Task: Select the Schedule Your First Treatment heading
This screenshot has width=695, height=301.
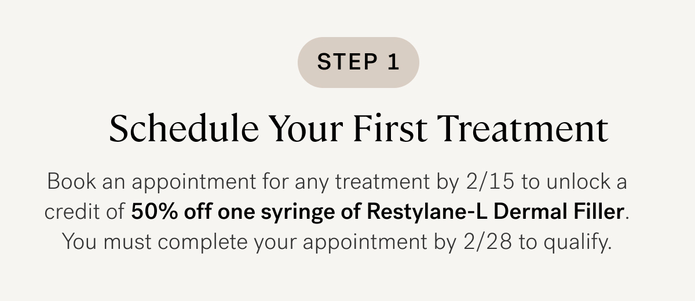Action: (359, 130)
